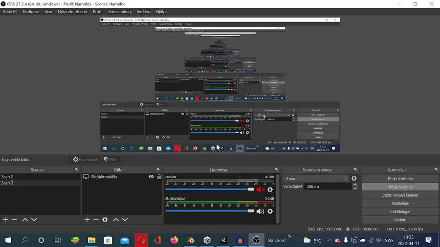This screenshot has height=247, width=440.
Task: Open Opera browser from the taskbar
Action: tap(141, 240)
